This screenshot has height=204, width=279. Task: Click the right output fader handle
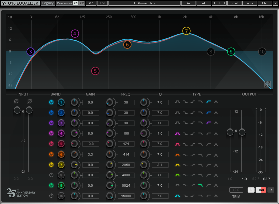point(242,132)
